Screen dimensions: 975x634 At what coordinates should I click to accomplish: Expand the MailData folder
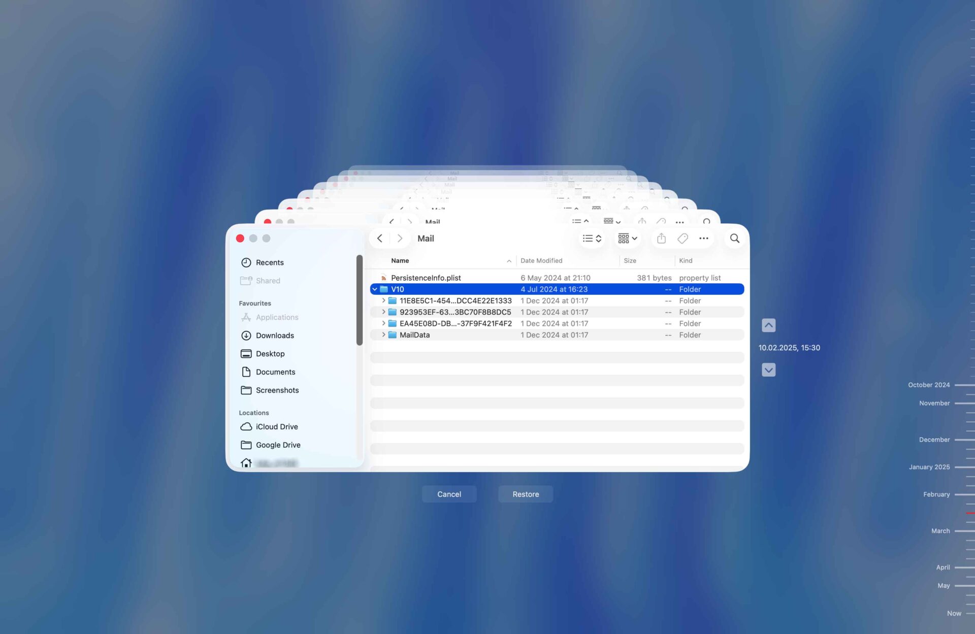click(x=384, y=335)
